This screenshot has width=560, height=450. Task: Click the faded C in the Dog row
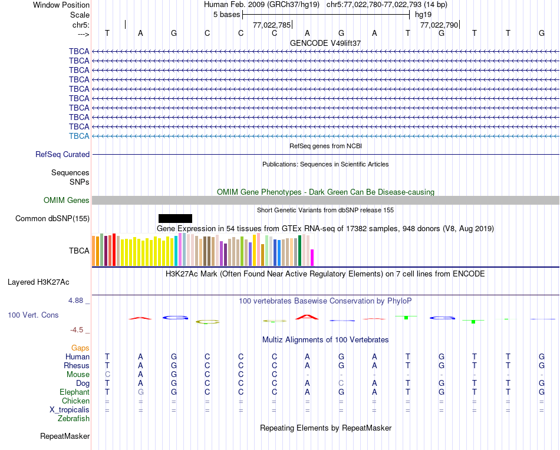(x=341, y=384)
